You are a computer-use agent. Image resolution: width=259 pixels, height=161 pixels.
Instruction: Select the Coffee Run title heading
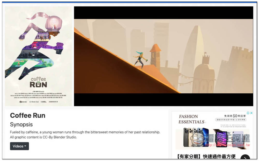click(x=28, y=115)
